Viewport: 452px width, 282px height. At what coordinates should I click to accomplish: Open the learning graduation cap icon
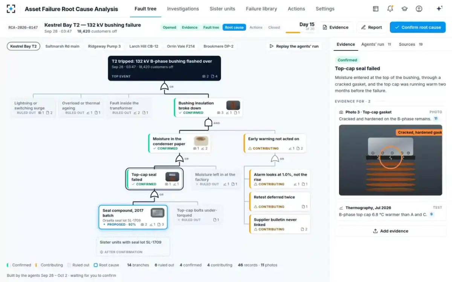[405, 9]
